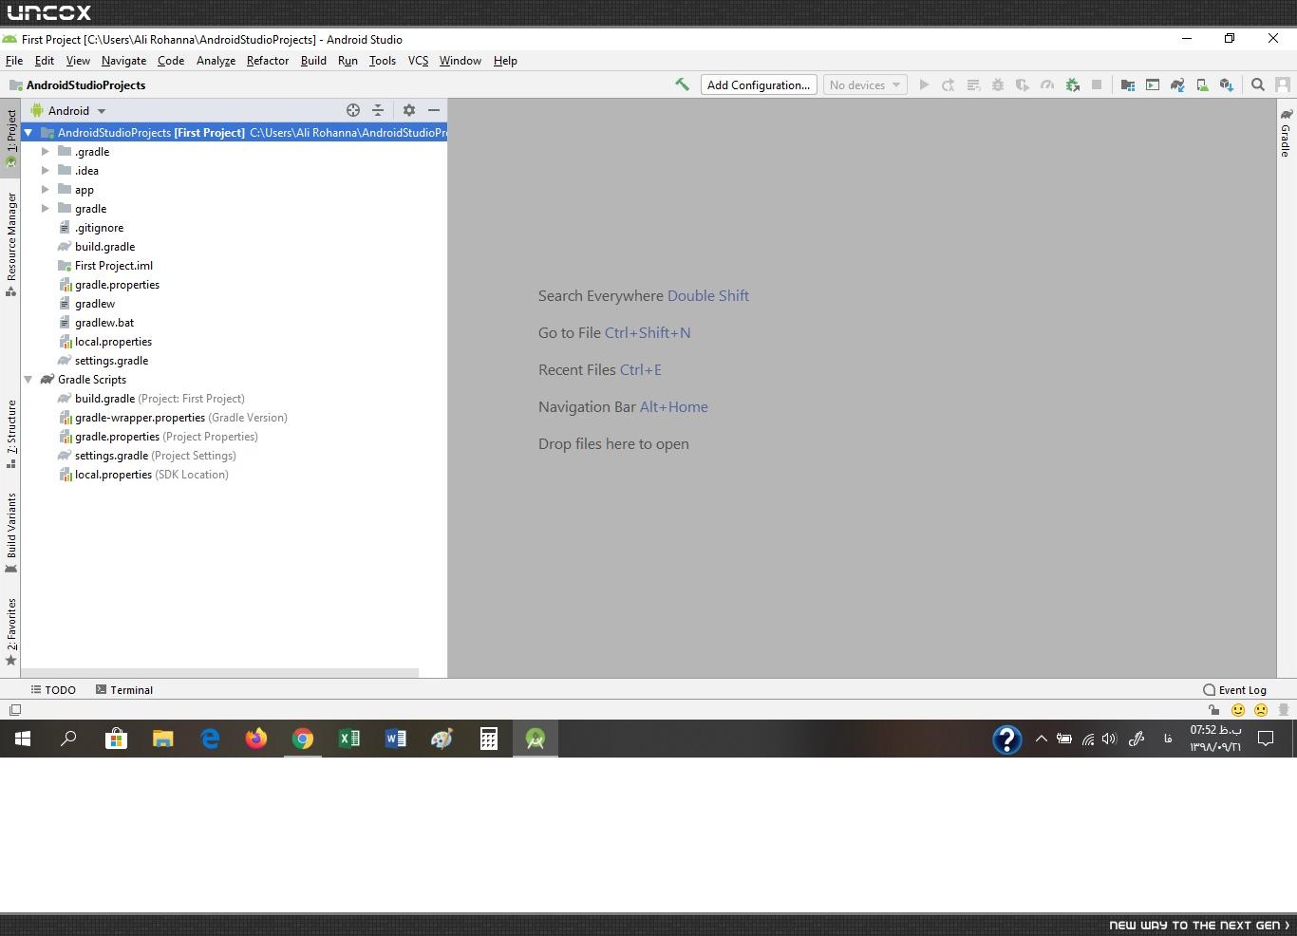Click the tool windows quick access icon
This screenshot has height=936, width=1297.
click(14, 709)
